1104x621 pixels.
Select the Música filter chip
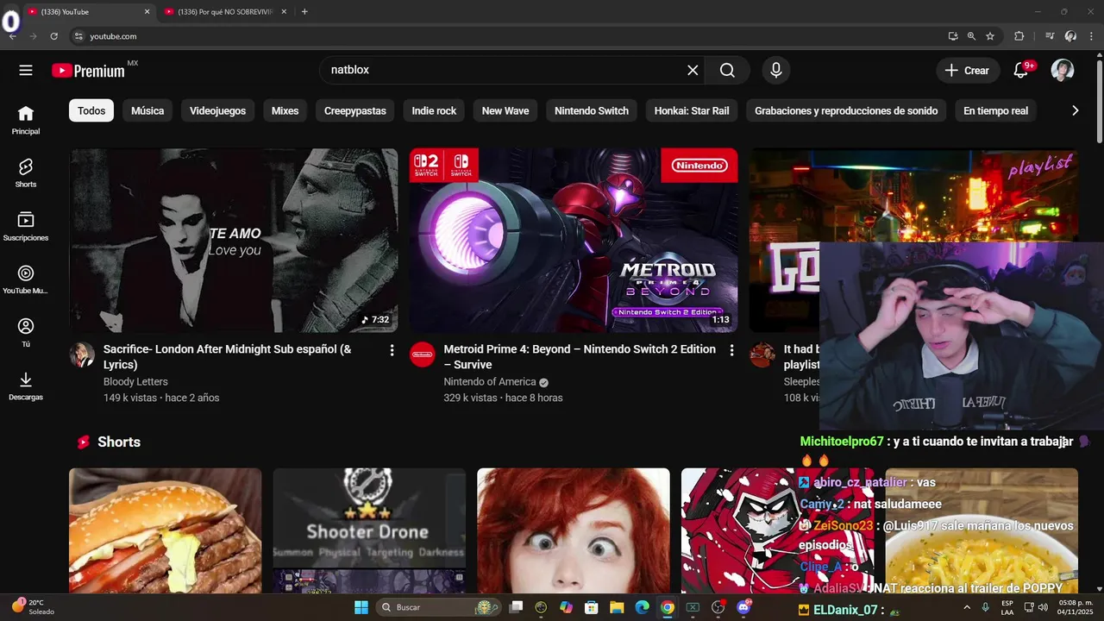[147, 110]
